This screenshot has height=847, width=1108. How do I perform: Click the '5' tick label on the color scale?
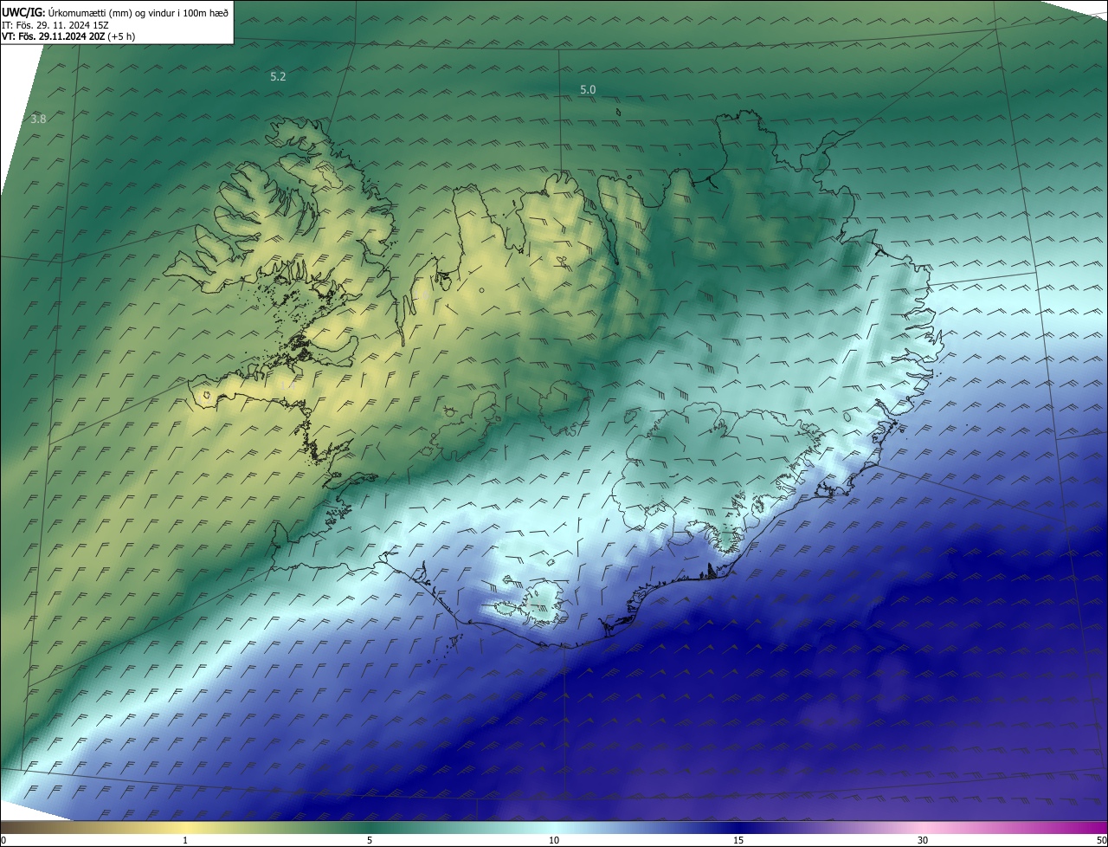(370, 840)
